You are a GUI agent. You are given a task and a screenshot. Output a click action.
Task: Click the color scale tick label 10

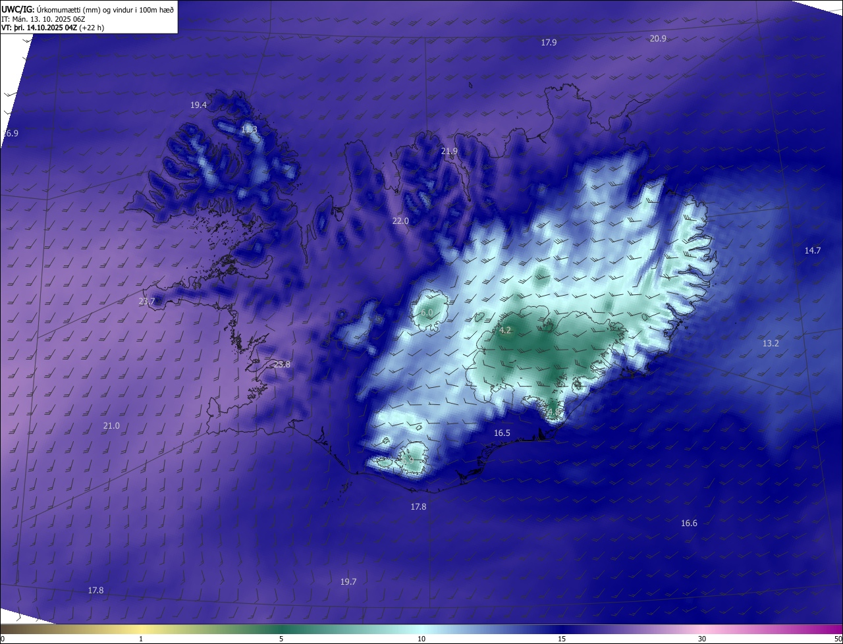click(421, 639)
